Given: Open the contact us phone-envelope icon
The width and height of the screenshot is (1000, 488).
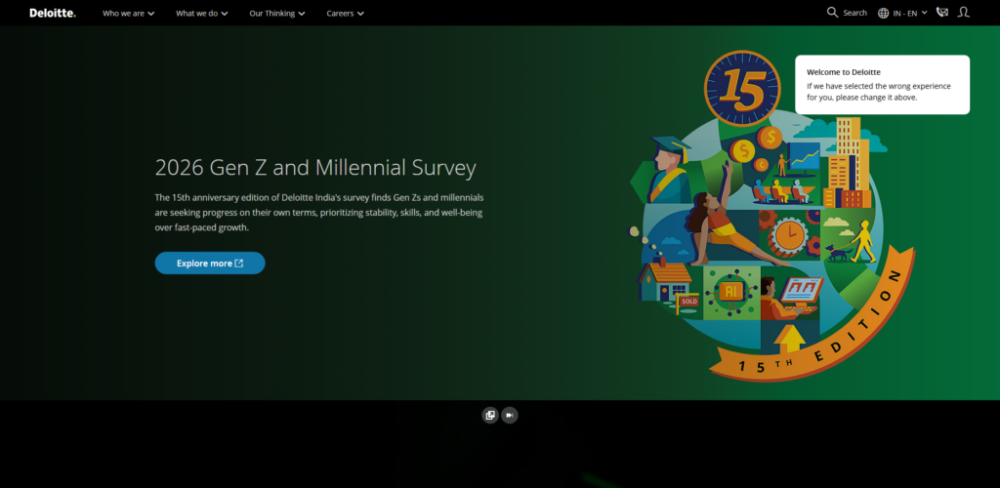Looking at the screenshot, I should 942,12.
